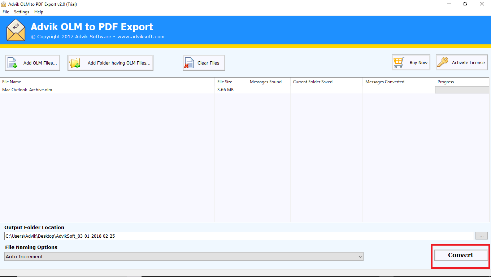Click the Buy Now shopping cart icon
This screenshot has width=491, height=277.
(x=399, y=62)
